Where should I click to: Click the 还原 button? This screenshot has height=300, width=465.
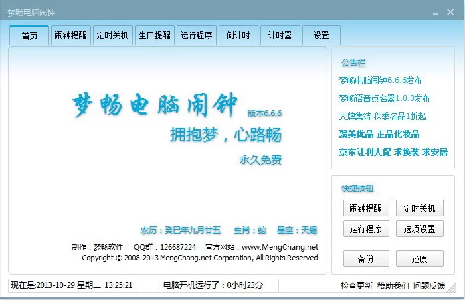[420, 258]
